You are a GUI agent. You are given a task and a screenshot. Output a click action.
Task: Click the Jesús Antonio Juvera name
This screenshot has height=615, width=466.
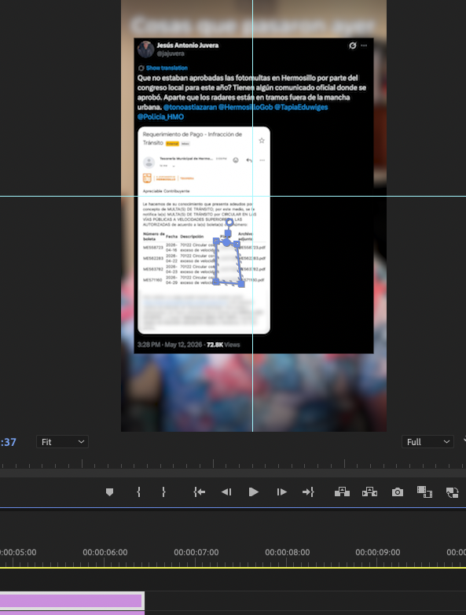pyautogui.click(x=188, y=45)
